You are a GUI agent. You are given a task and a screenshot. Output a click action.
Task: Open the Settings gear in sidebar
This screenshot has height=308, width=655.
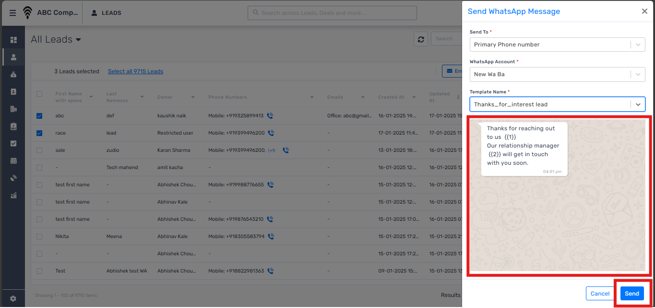(13, 298)
